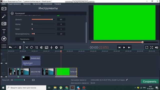Click the tools panel vertical scrollbar
The image size is (160, 90).
[x=86, y=32]
